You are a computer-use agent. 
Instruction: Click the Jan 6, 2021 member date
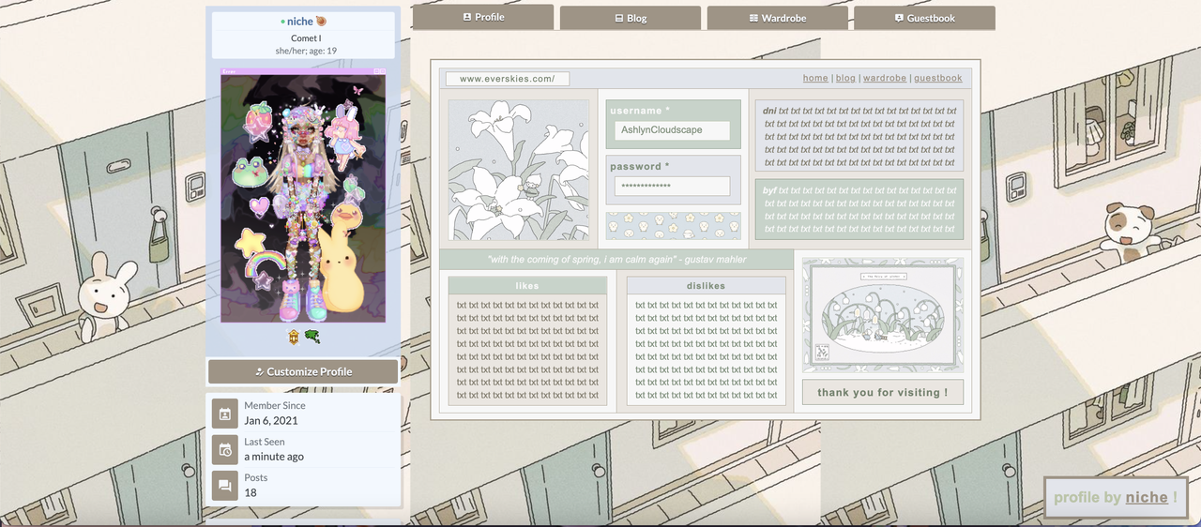coord(271,421)
